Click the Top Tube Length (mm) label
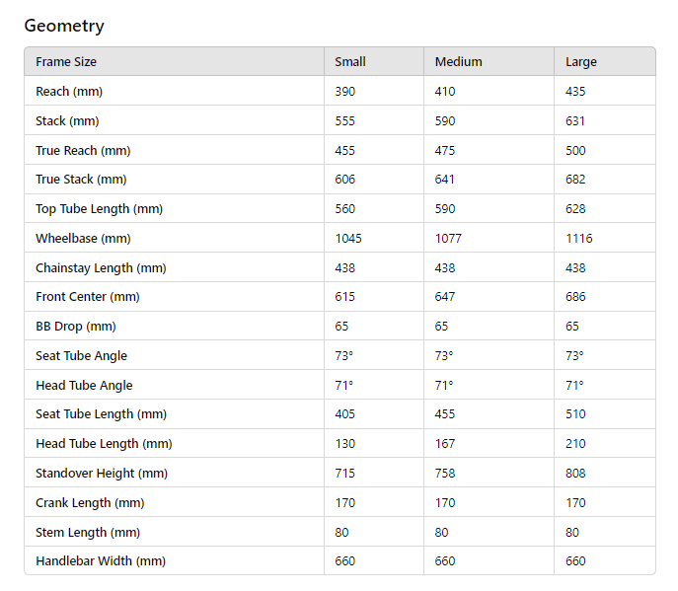Screen dimensions: 678x591 (x=99, y=209)
